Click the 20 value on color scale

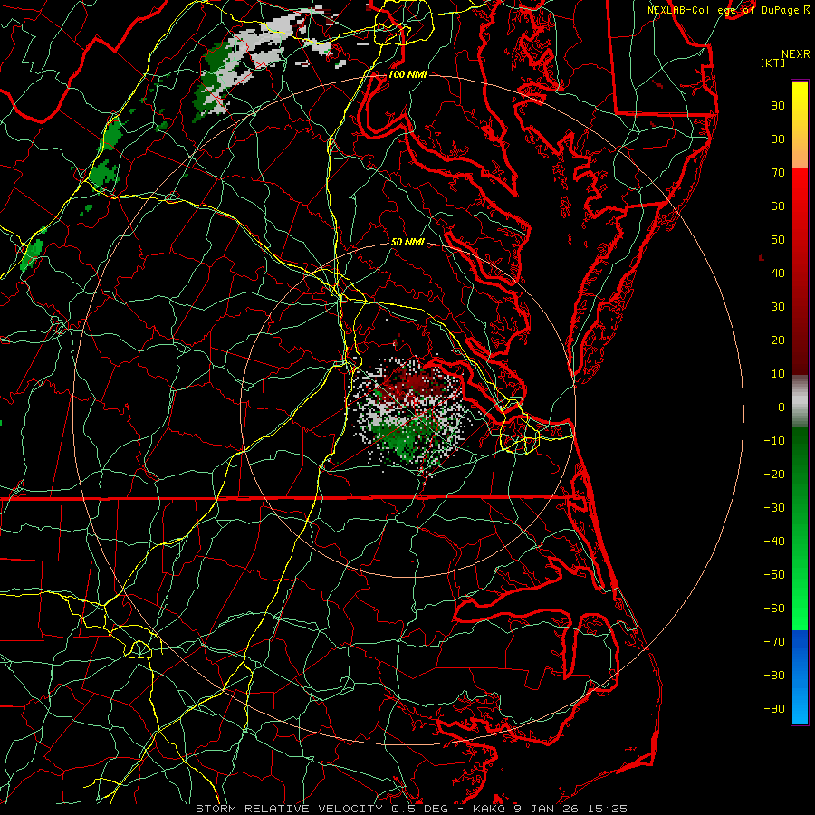point(778,340)
